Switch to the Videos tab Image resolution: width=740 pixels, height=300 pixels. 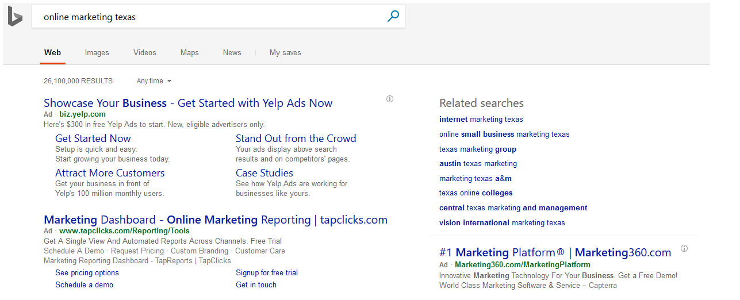[x=144, y=52]
